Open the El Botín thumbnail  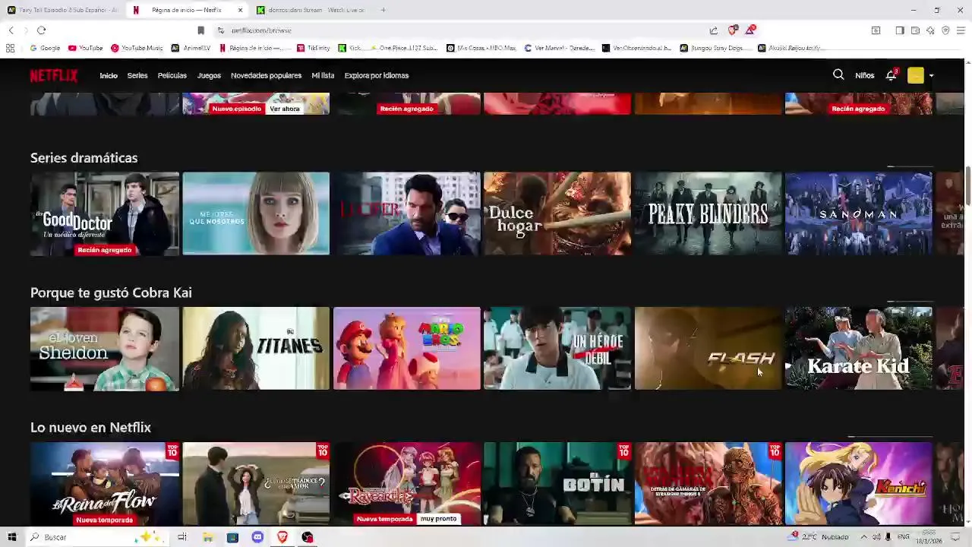557,484
